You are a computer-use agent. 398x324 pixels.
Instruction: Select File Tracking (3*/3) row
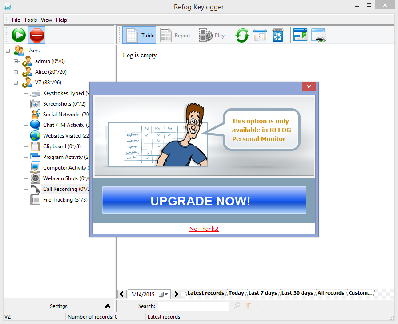tap(65, 200)
